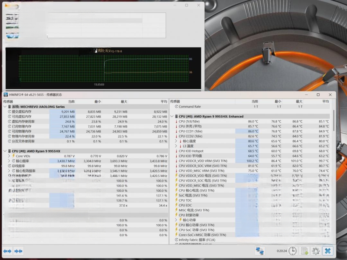Click the thermometer icon beside CPU (Tctl/Tdie)

(x=176, y=121)
